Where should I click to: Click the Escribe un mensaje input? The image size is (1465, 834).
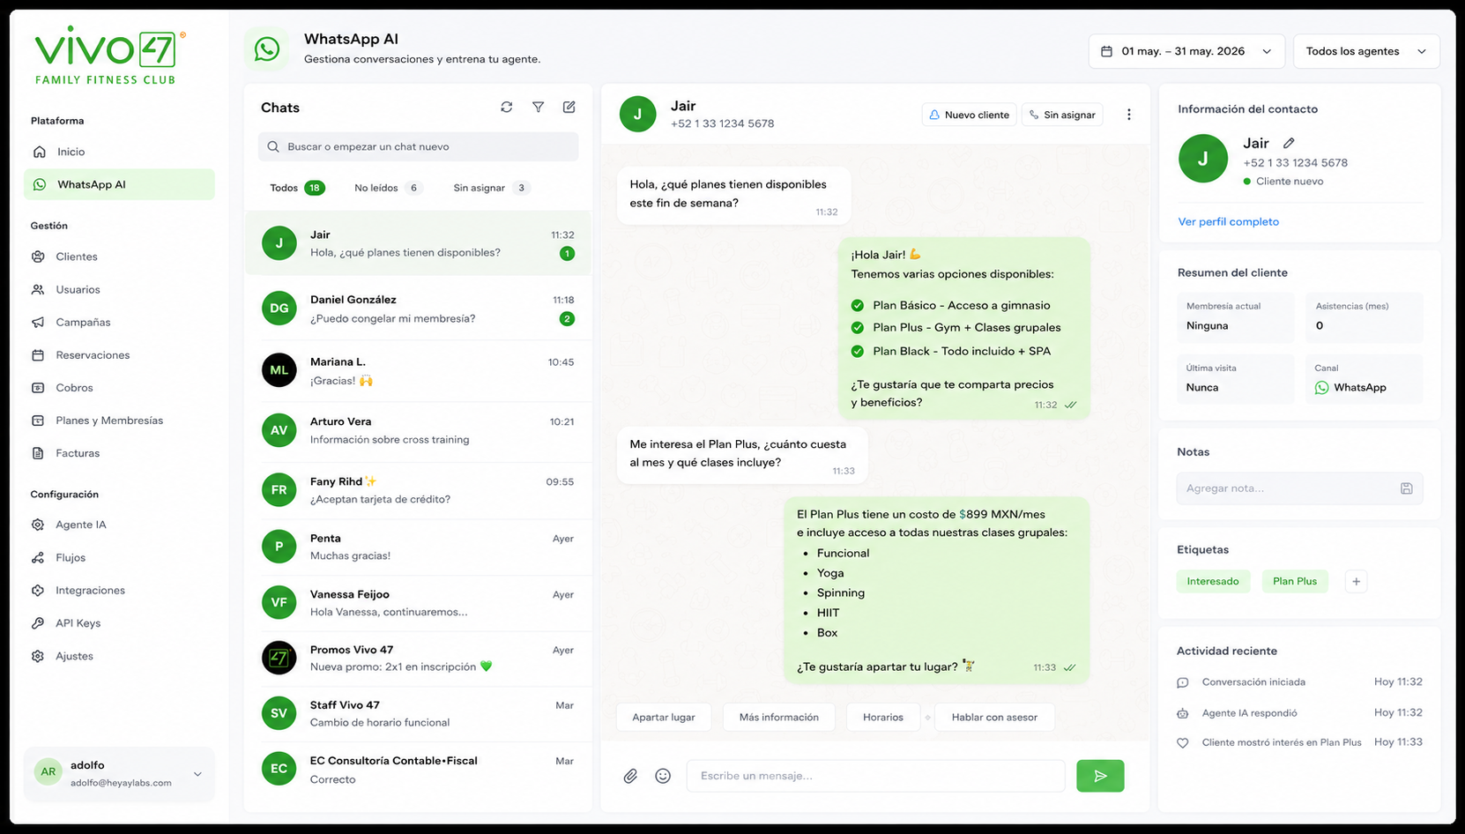click(875, 776)
